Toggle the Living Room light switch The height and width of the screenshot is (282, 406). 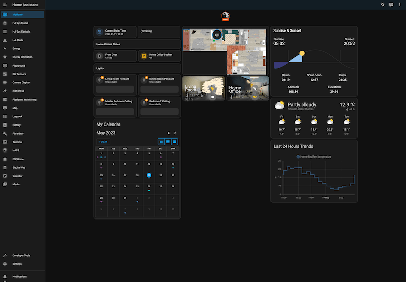pyautogui.click(x=212, y=96)
